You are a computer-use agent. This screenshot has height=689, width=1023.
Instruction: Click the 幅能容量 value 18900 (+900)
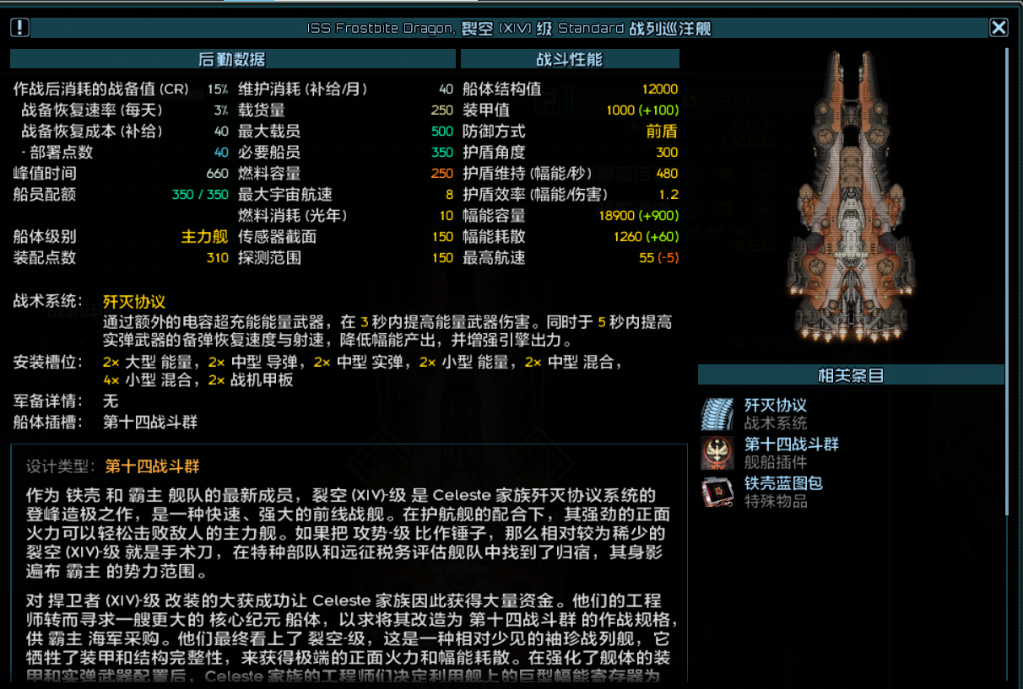(x=638, y=216)
